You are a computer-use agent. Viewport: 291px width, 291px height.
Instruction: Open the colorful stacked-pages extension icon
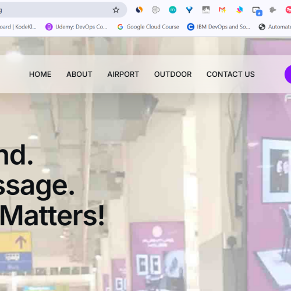point(239,10)
